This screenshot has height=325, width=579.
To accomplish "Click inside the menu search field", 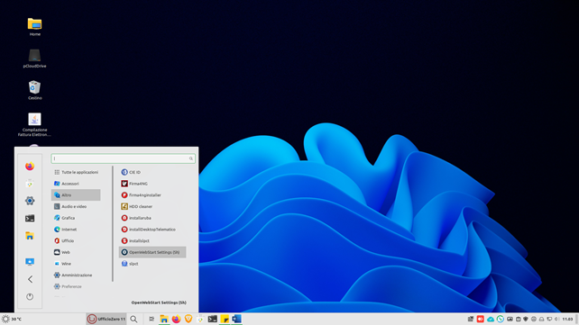I will point(123,158).
